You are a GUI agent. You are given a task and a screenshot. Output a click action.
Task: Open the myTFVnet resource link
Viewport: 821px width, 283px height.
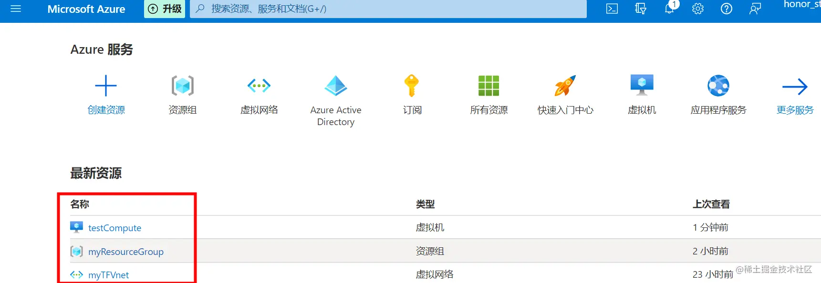pos(108,275)
